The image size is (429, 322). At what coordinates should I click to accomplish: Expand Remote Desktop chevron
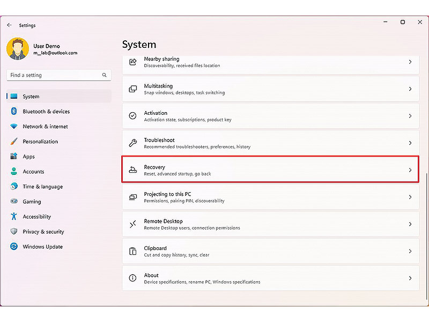click(410, 224)
